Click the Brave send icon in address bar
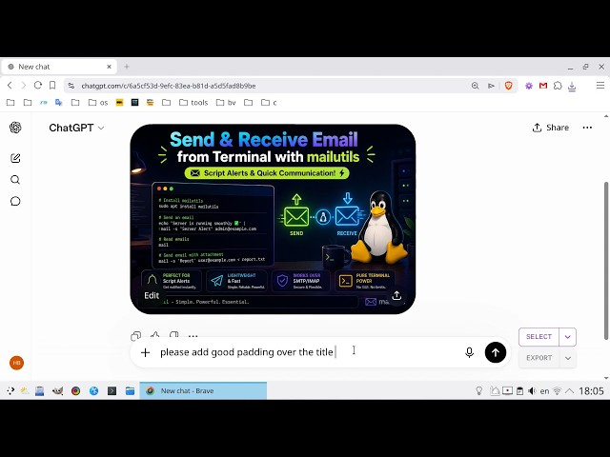The width and height of the screenshot is (610, 457). tap(492, 86)
